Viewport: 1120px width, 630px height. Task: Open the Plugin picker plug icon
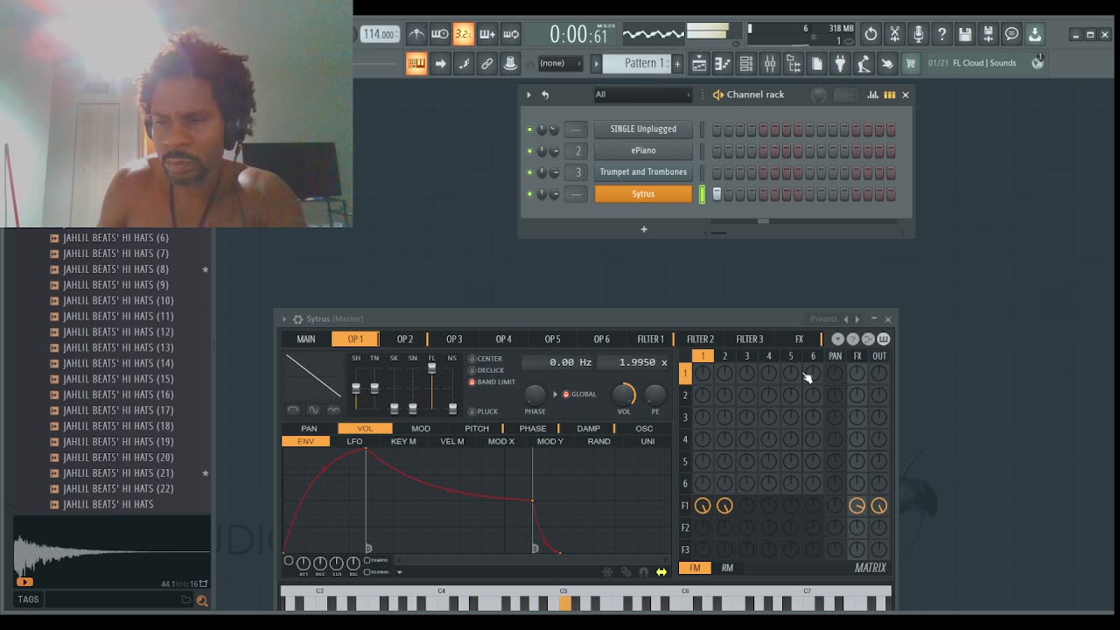point(840,63)
